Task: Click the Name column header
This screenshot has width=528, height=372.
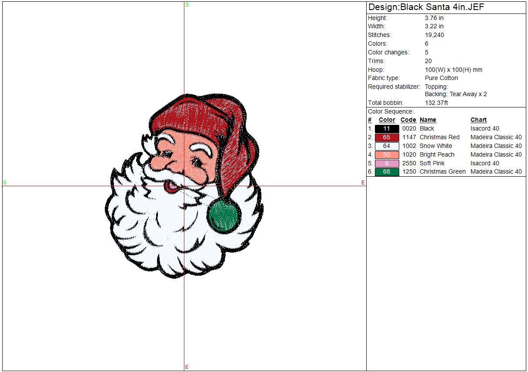Action: [x=428, y=120]
